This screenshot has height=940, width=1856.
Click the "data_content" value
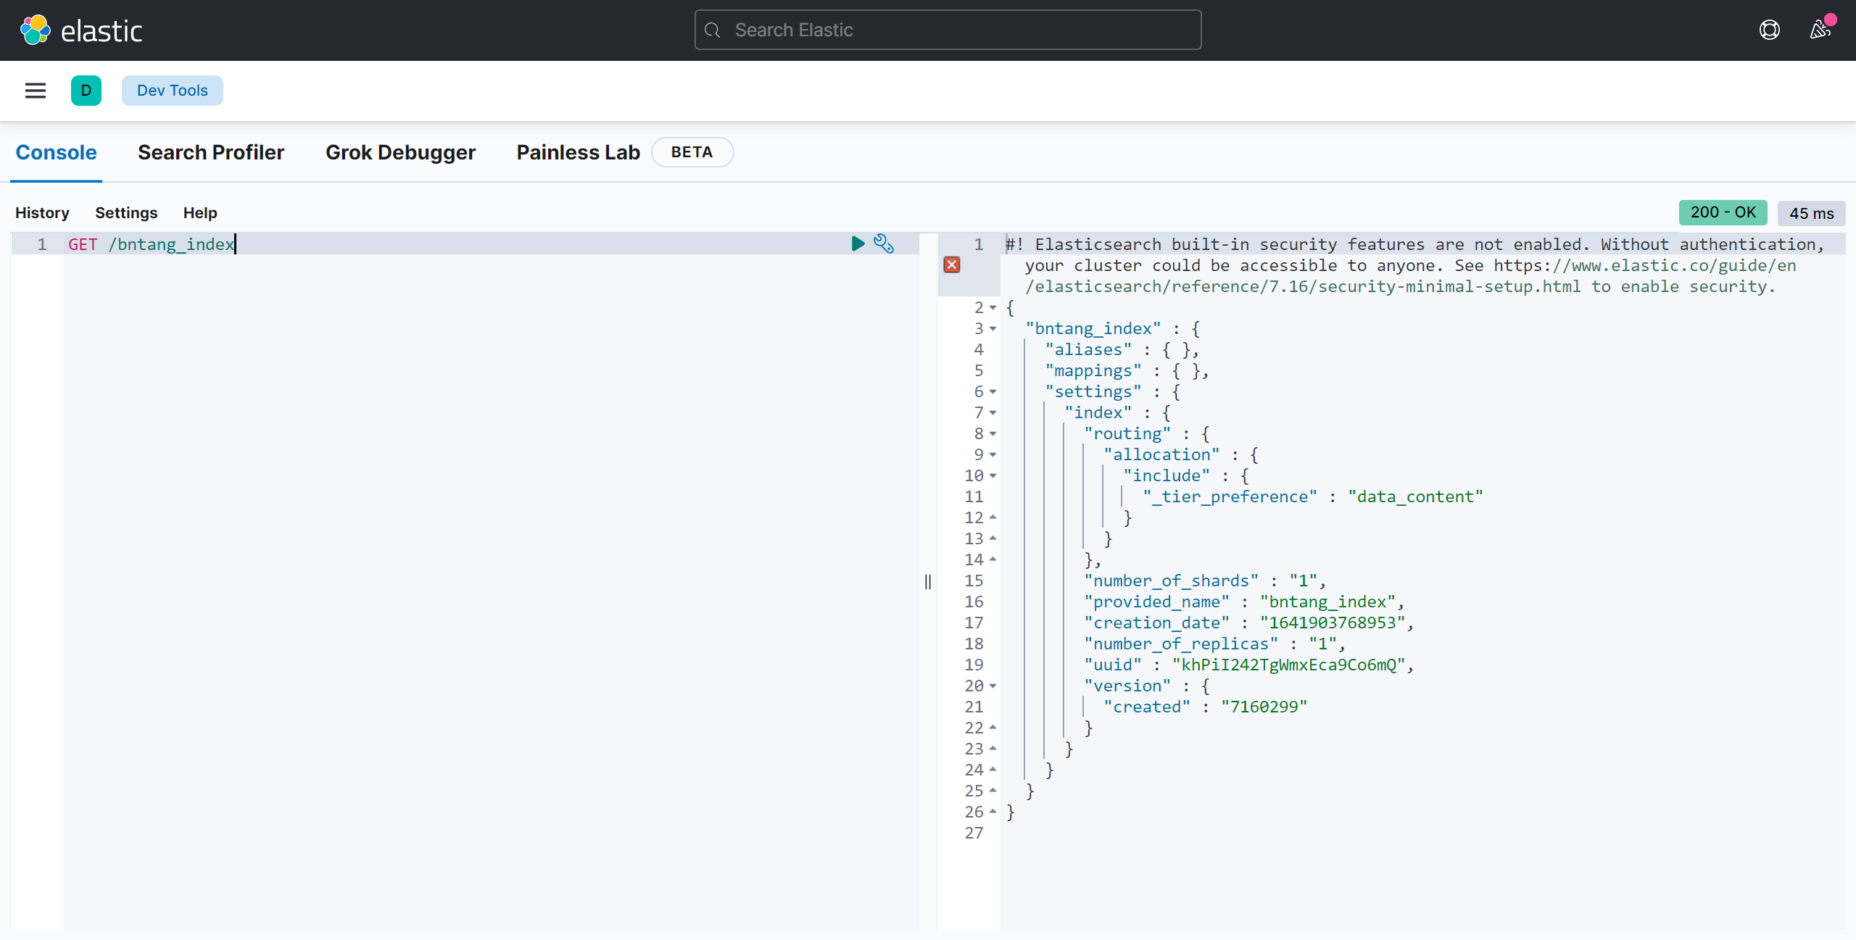1415,496
